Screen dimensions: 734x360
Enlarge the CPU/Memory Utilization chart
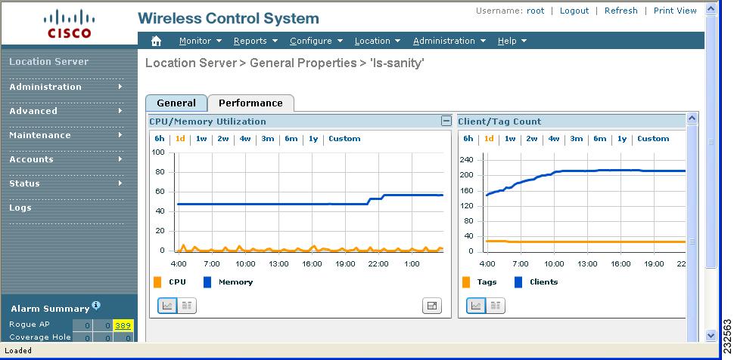coord(432,306)
